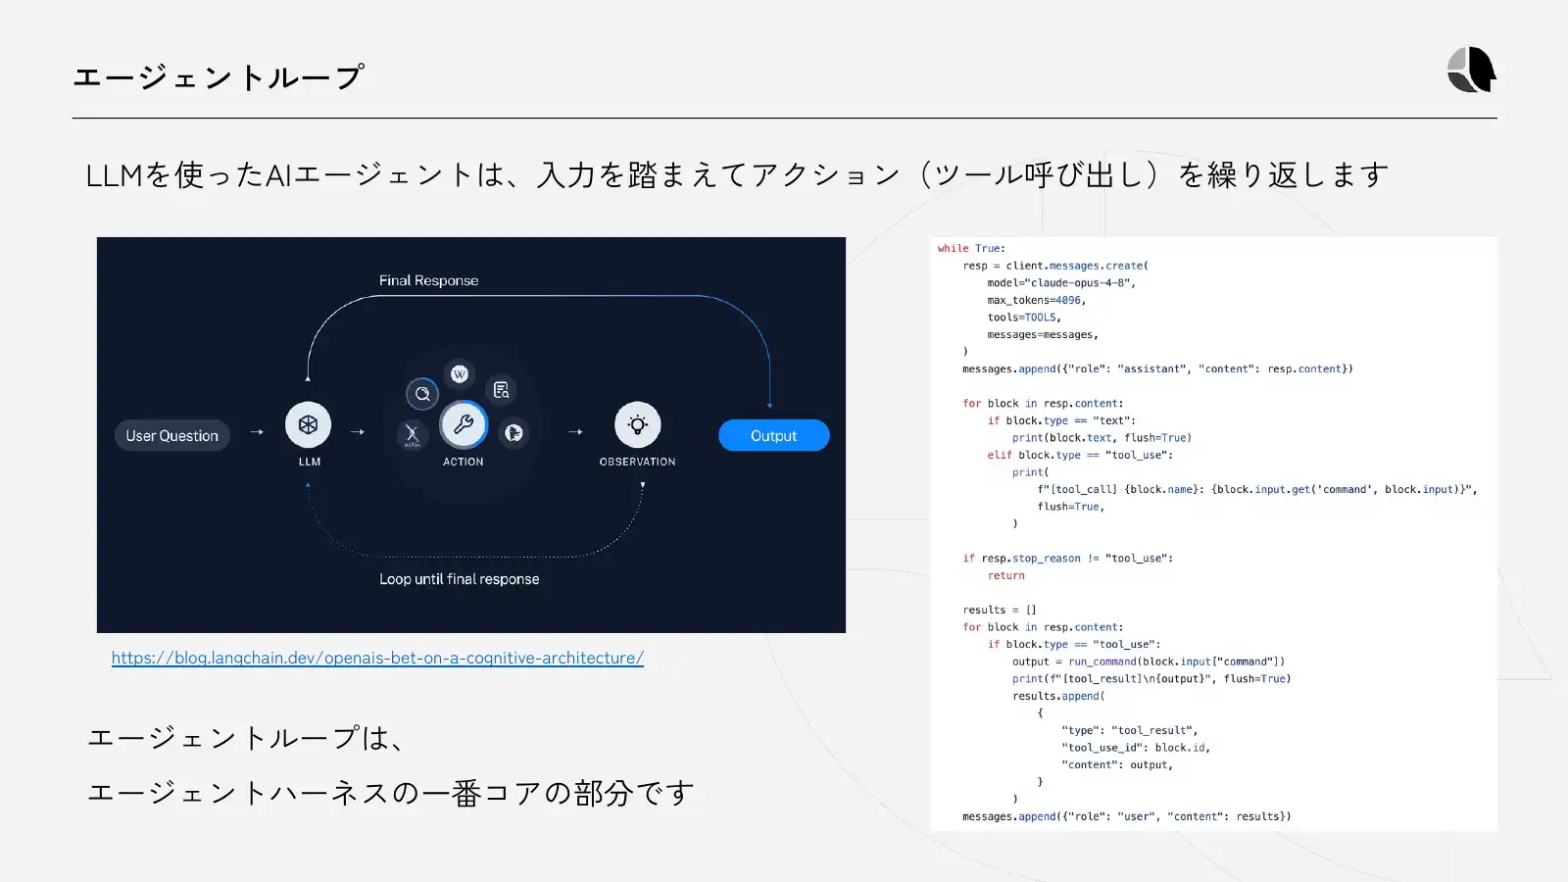Click the code line "max_tokens=4096,"
1568x882 pixels.
[x=1037, y=301]
